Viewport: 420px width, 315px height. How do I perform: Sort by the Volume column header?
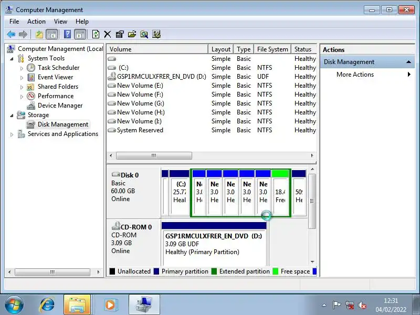click(x=157, y=49)
